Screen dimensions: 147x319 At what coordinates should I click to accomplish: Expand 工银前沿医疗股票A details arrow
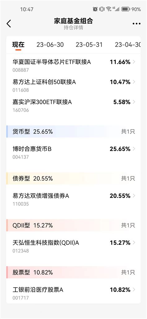pos(134,289)
